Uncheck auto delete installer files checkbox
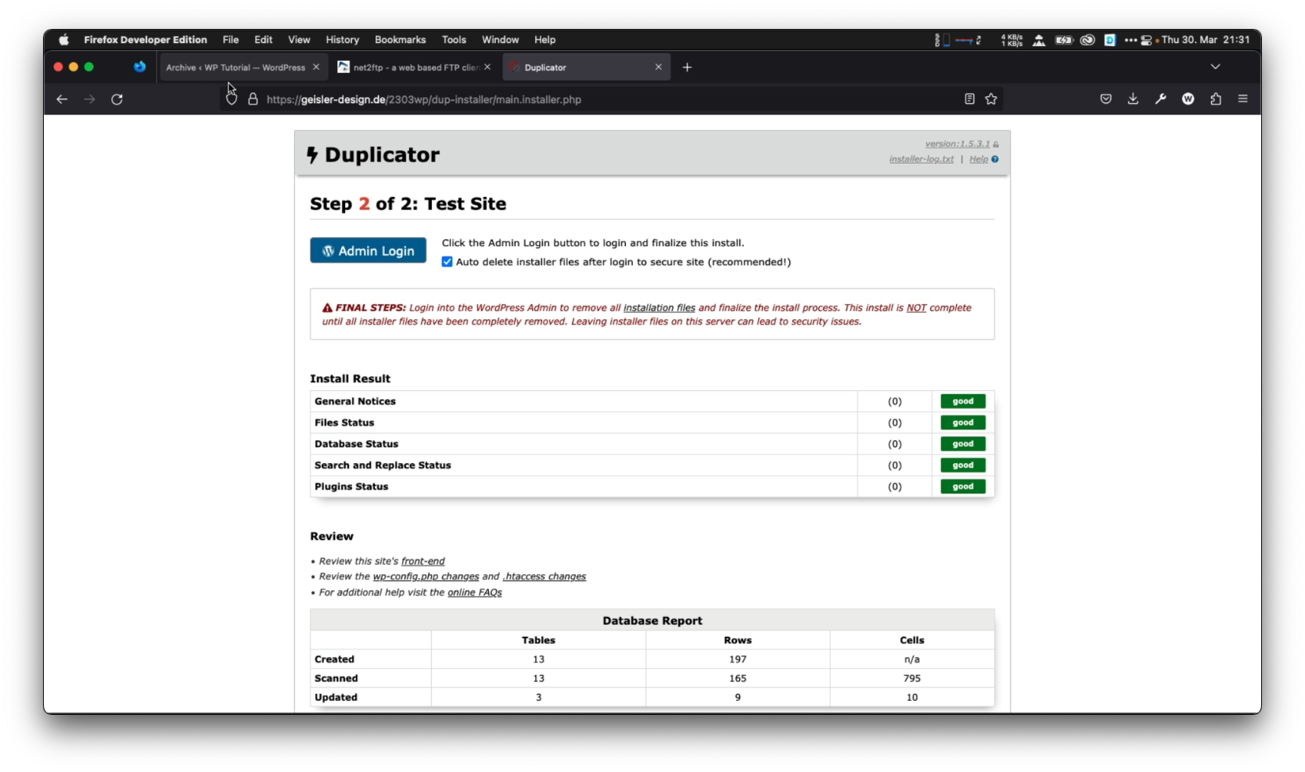The image size is (1305, 772). coord(447,262)
